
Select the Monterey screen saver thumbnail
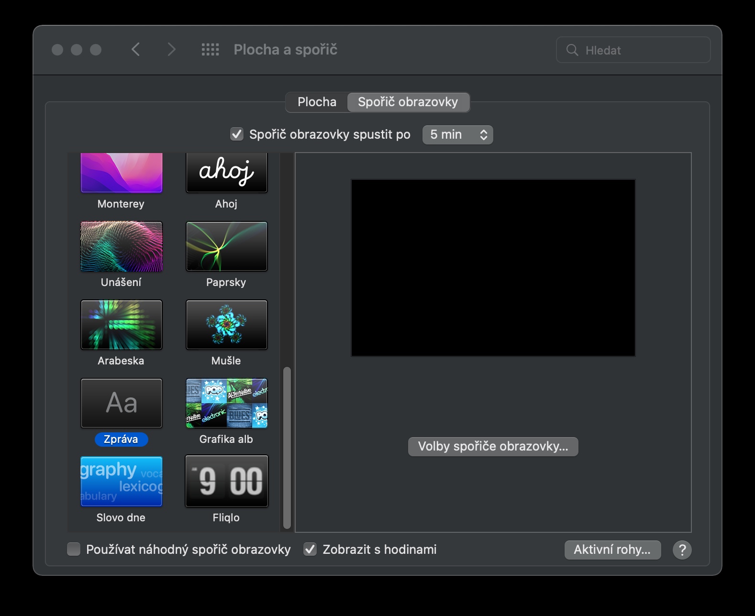[122, 173]
